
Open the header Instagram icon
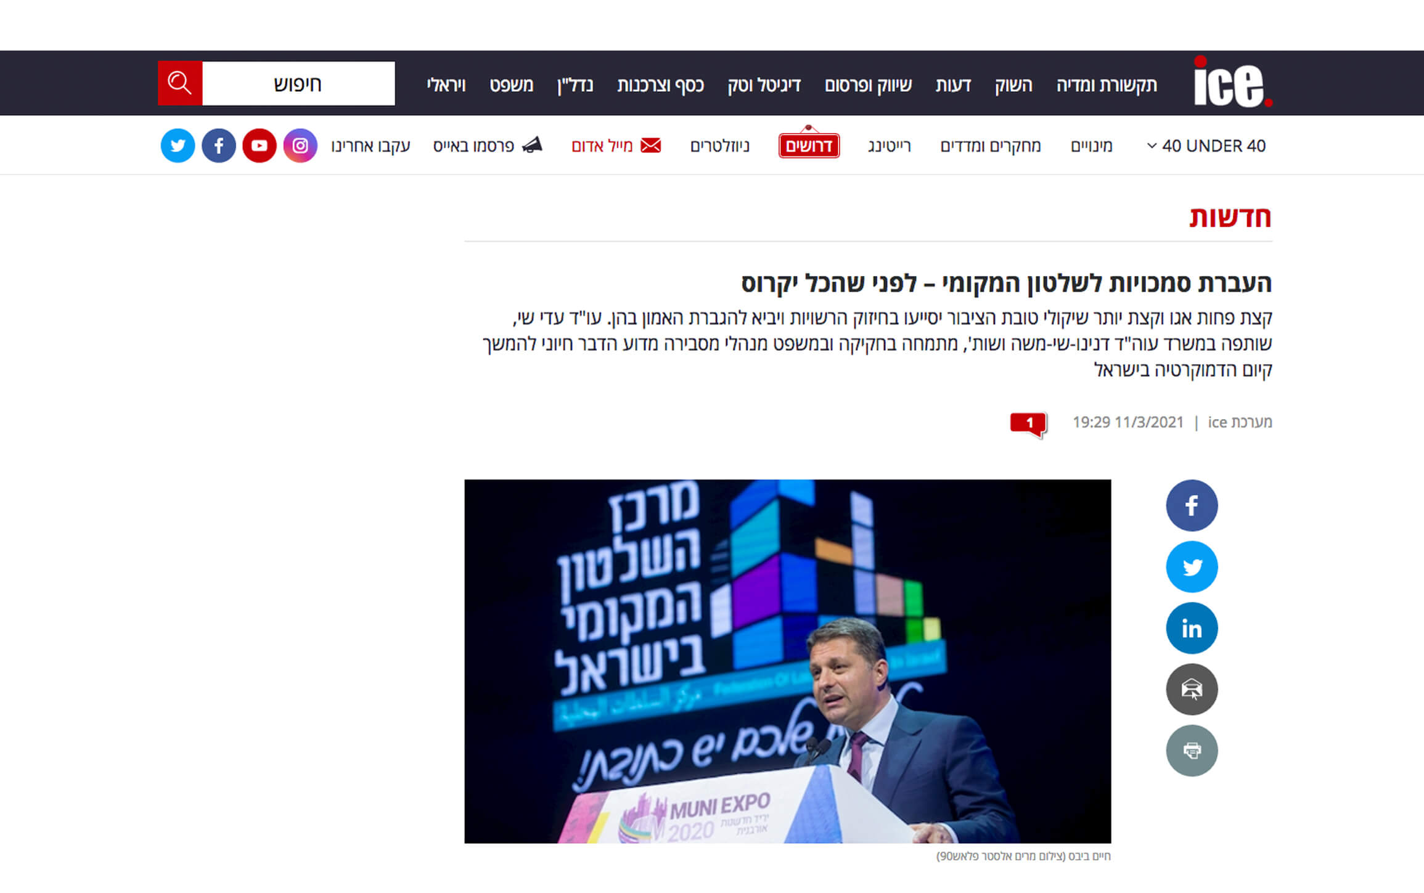(300, 145)
